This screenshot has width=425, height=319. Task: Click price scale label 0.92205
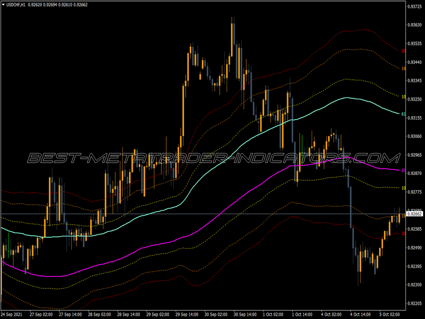415,303
